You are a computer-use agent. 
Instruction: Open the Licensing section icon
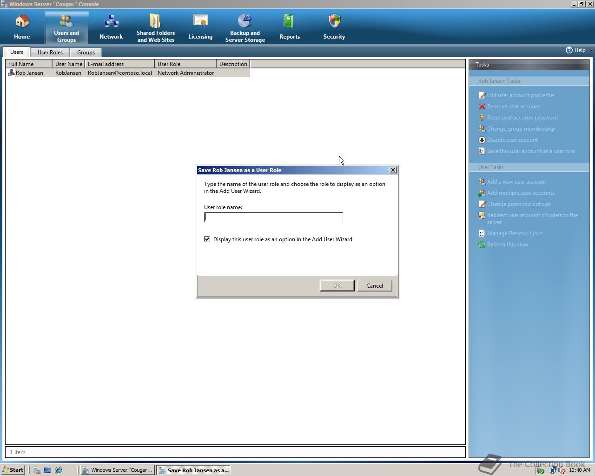200,21
